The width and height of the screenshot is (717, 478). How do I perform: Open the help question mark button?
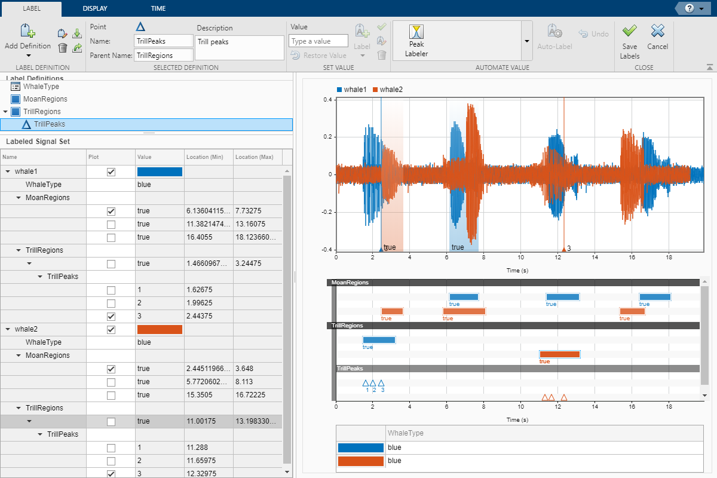click(x=690, y=8)
